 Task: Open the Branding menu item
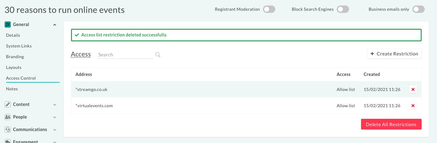pos(15,57)
